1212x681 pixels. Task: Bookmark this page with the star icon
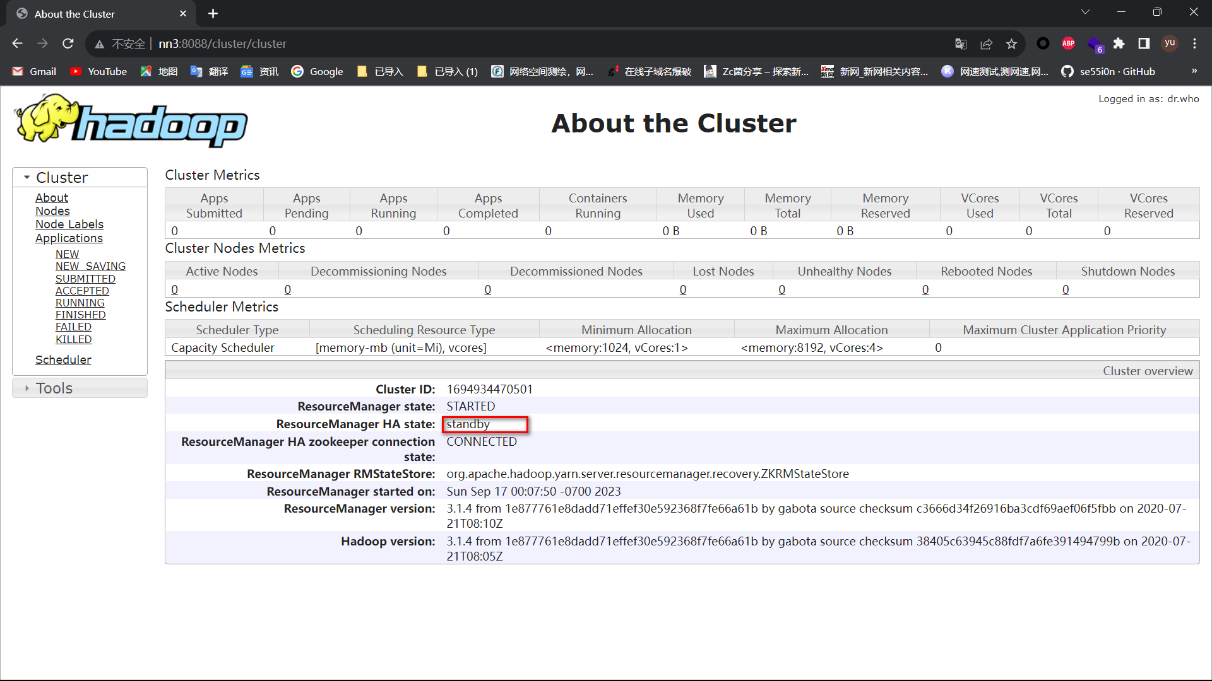1011,44
